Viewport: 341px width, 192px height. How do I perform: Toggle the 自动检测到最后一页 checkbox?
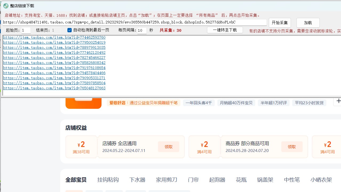(x=69, y=30)
